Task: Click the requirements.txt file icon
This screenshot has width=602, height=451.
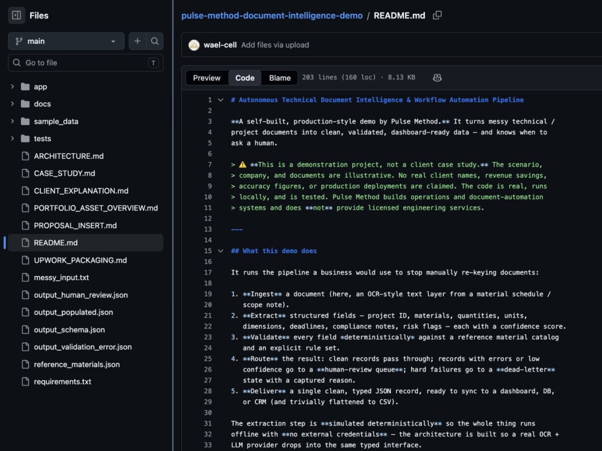Action: click(x=25, y=382)
